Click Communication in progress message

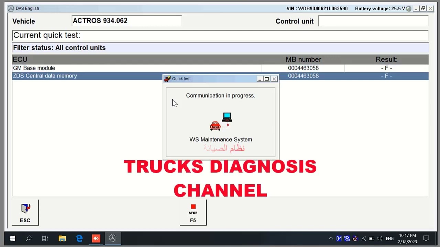click(x=221, y=95)
